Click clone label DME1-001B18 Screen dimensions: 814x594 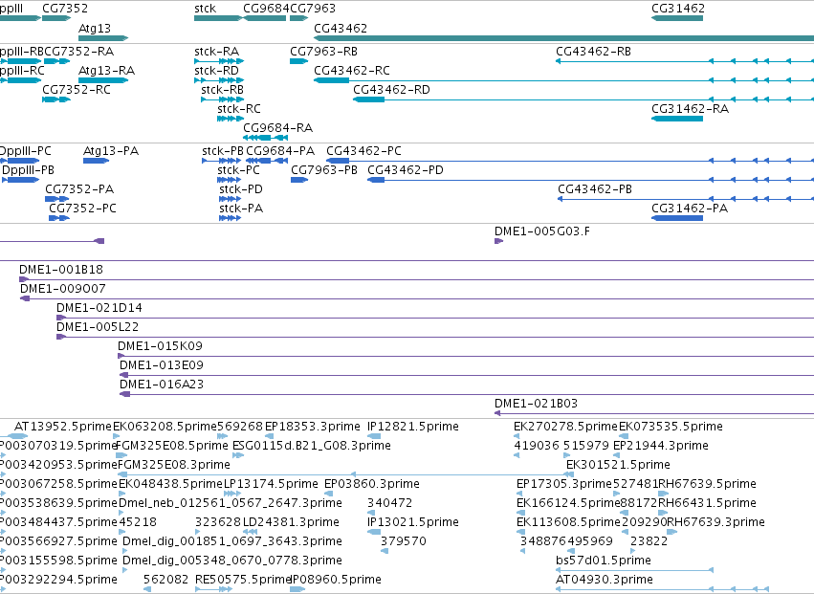[x=61, y=270]
